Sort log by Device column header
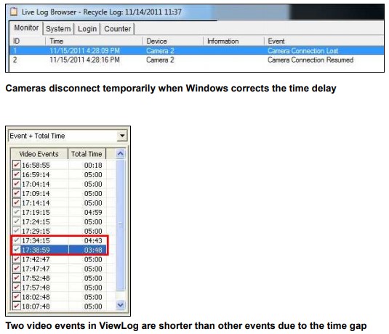 [173, 41]
